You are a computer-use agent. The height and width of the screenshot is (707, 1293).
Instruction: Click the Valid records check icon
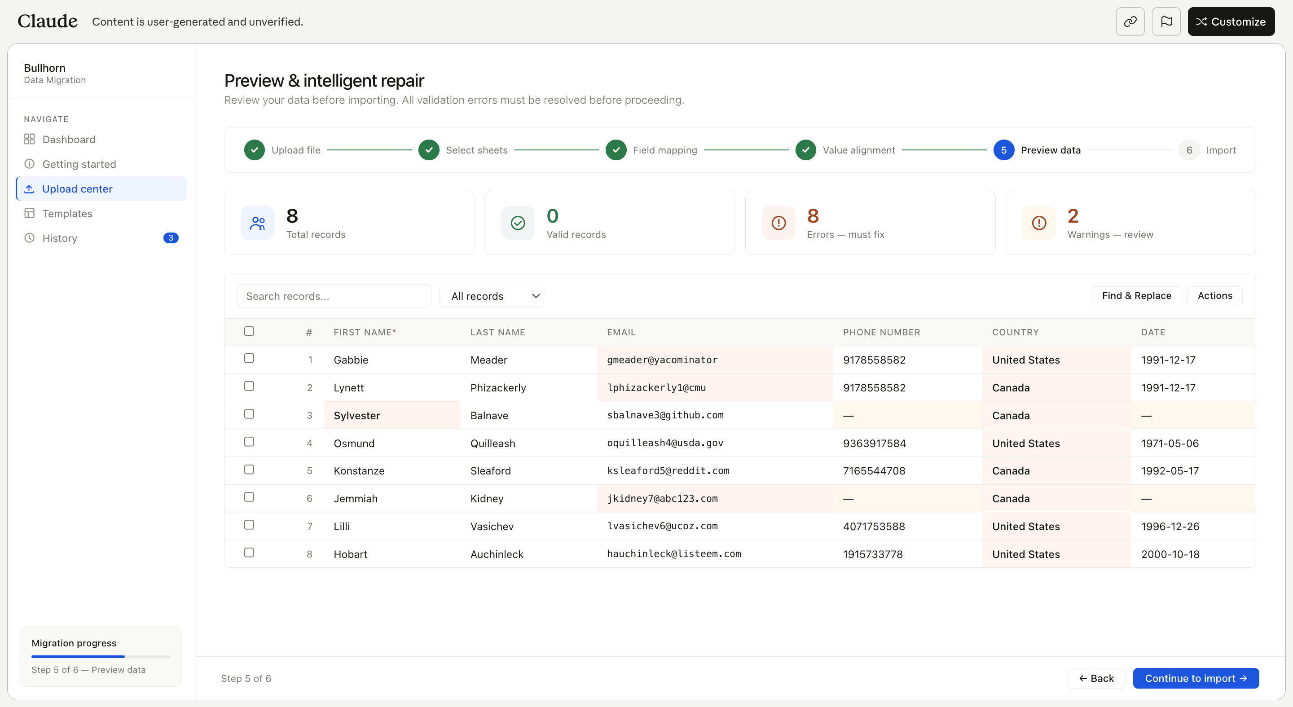coord(518,223)
